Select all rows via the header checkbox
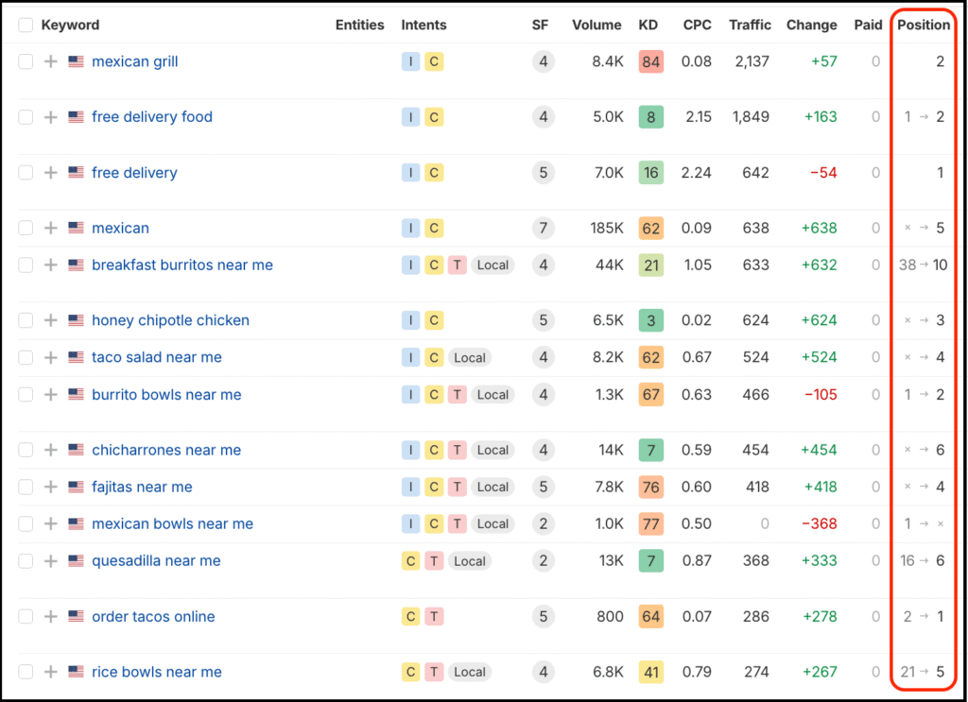The height and width of the screenshot is (702, 968). [26, 25]
